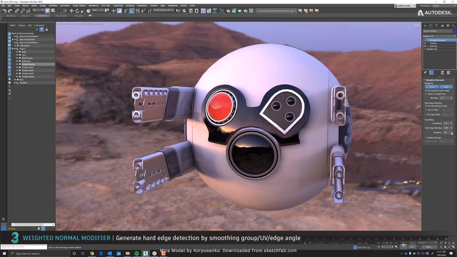This screenshot has width=457, height=257.
Task: Collapse the Drone group in Scene Explorer
Action: pos(13,49)
